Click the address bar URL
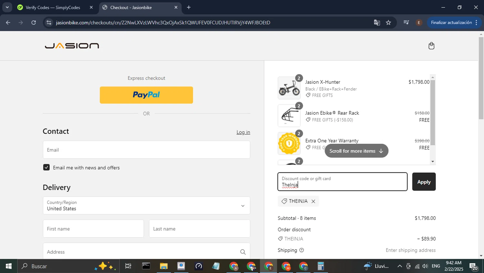The image size is (484, 273). pos(163,23)
